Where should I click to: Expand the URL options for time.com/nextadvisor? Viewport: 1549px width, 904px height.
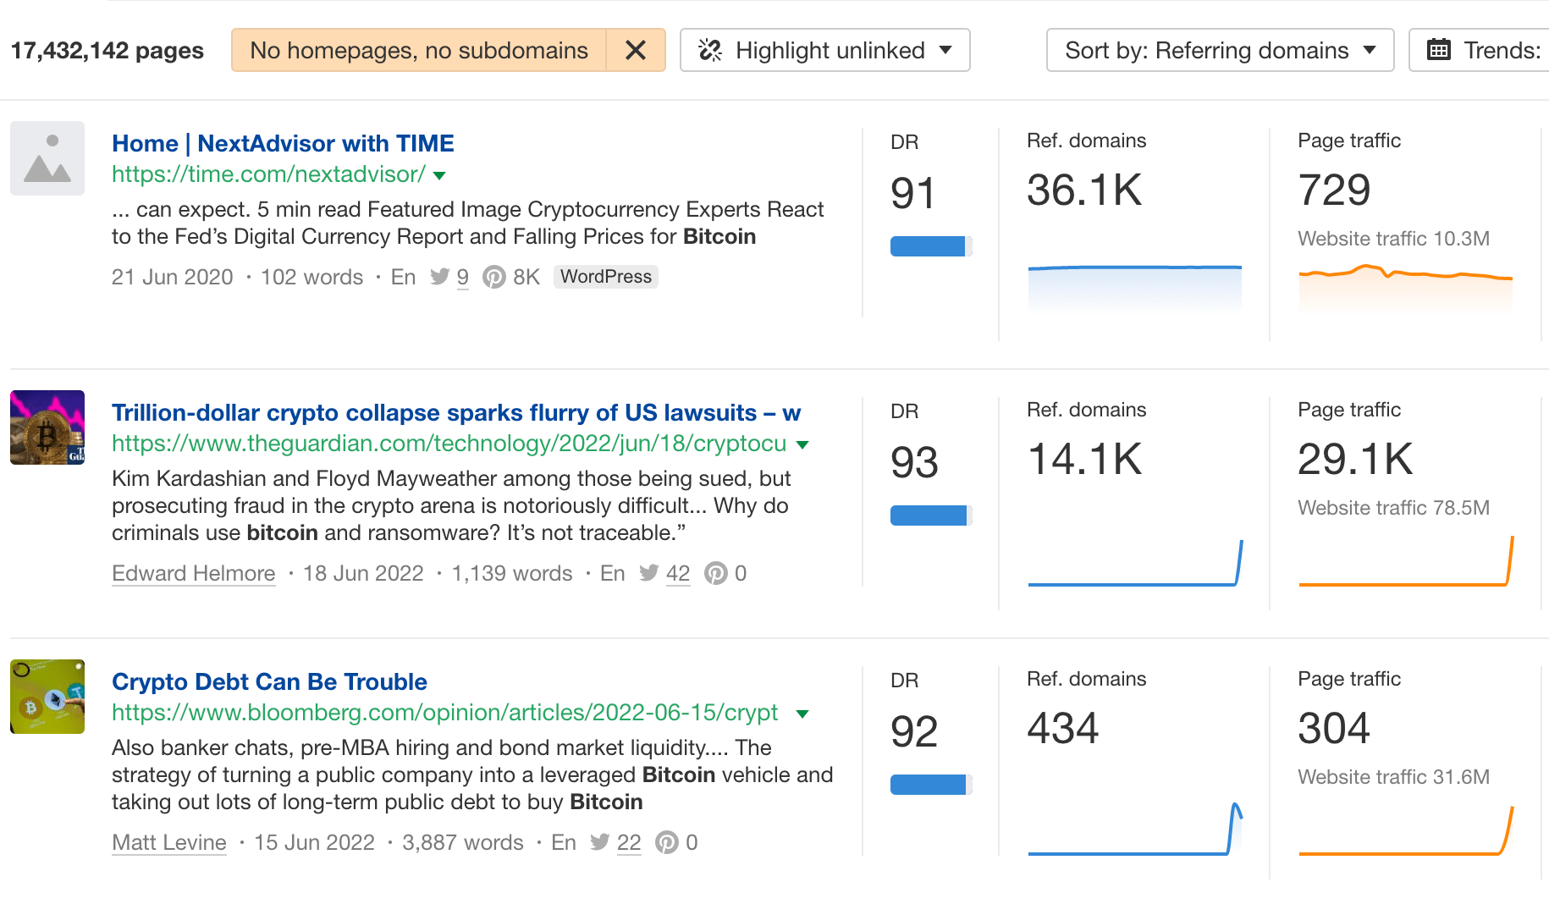[x=439, y=175]
